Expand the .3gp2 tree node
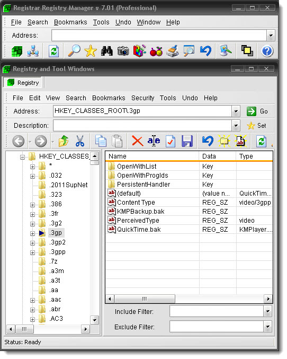This screenshot has height=359, width=287. [x=32, y=243]
